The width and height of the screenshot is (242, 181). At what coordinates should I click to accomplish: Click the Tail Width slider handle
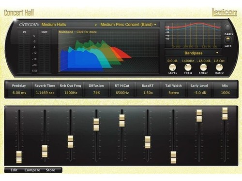coord(173,157)
